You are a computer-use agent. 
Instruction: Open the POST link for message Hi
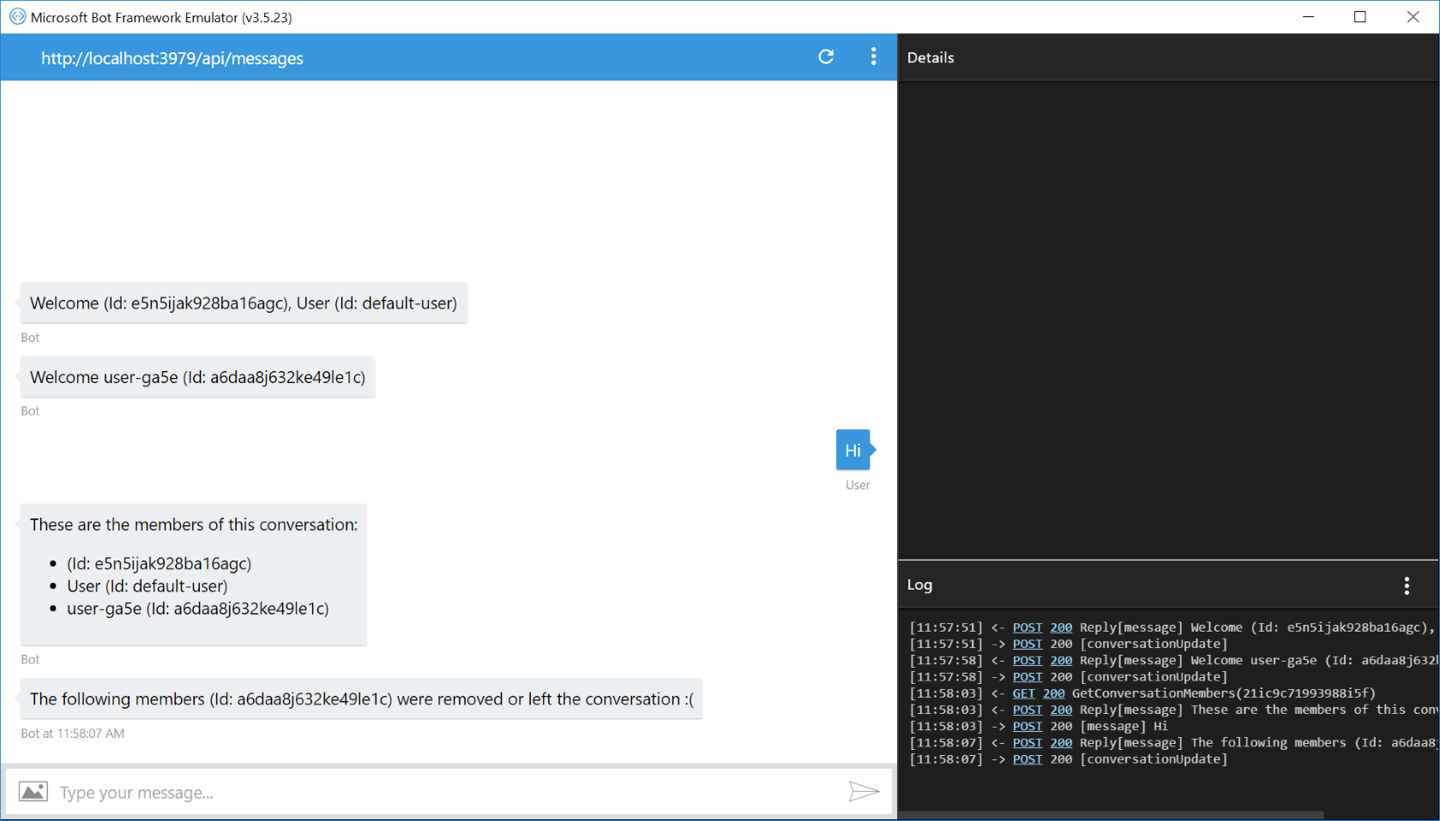point(1027,726)
